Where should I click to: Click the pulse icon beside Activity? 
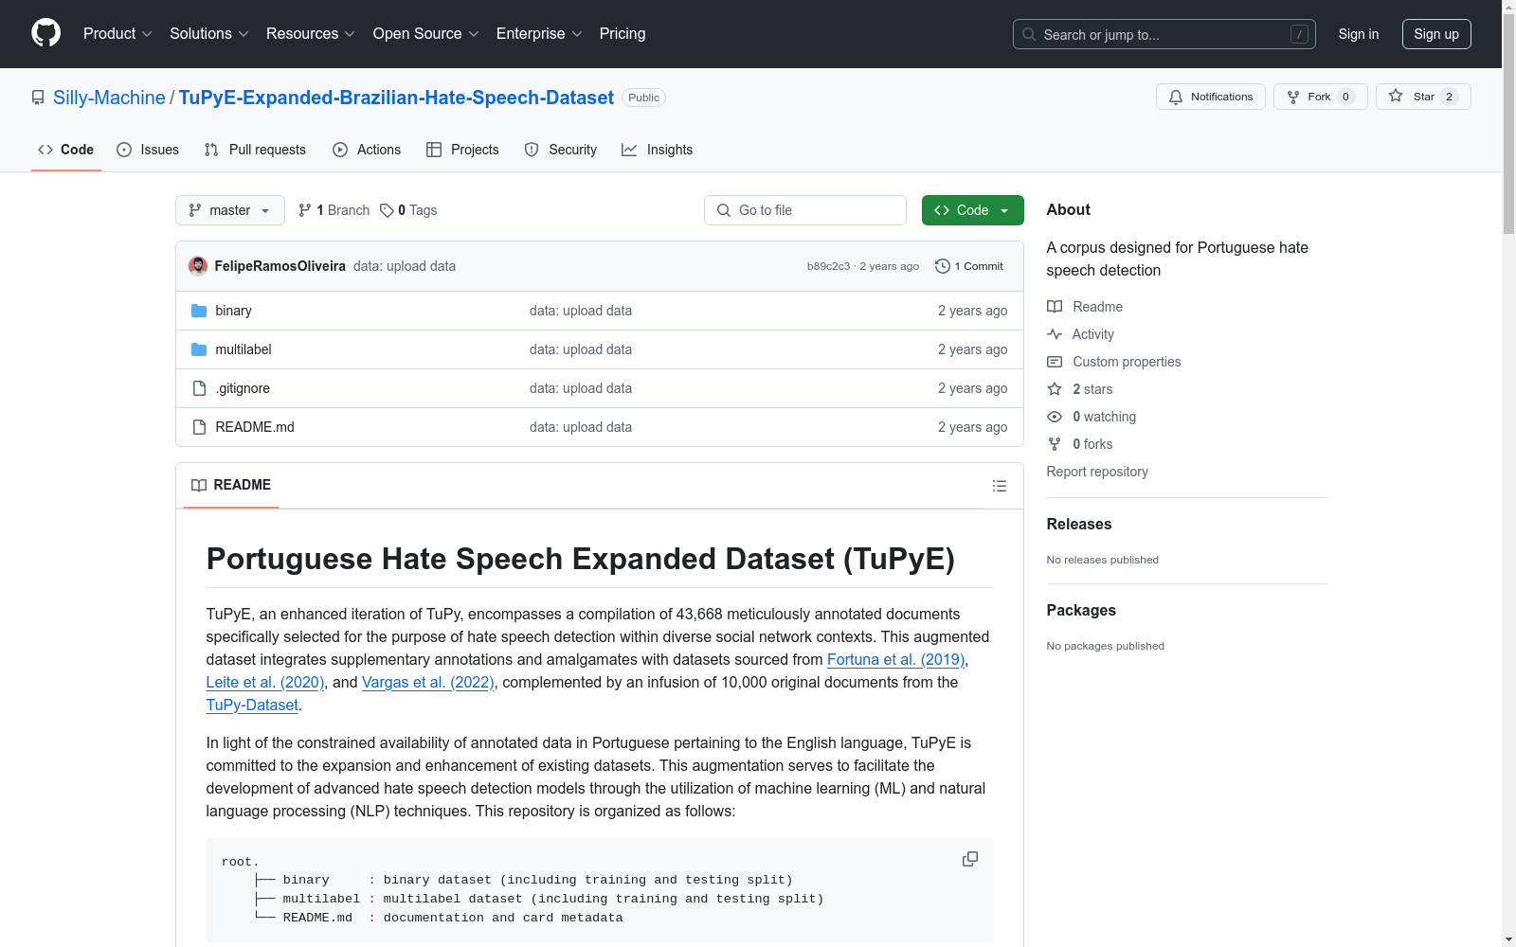click(x=1055, y=334)
